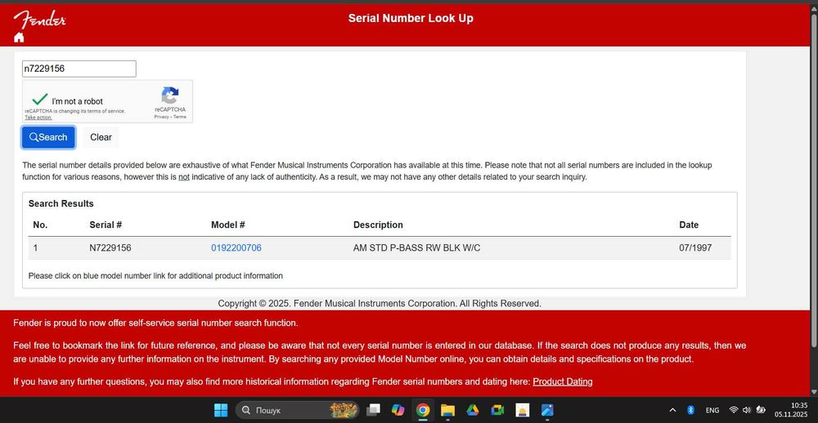Open Wi-Fi network settings
818x423 pixels.
click(x=734, y=411)
